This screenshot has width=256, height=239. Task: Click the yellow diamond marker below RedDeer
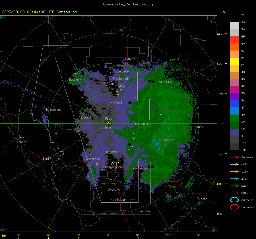117,92
